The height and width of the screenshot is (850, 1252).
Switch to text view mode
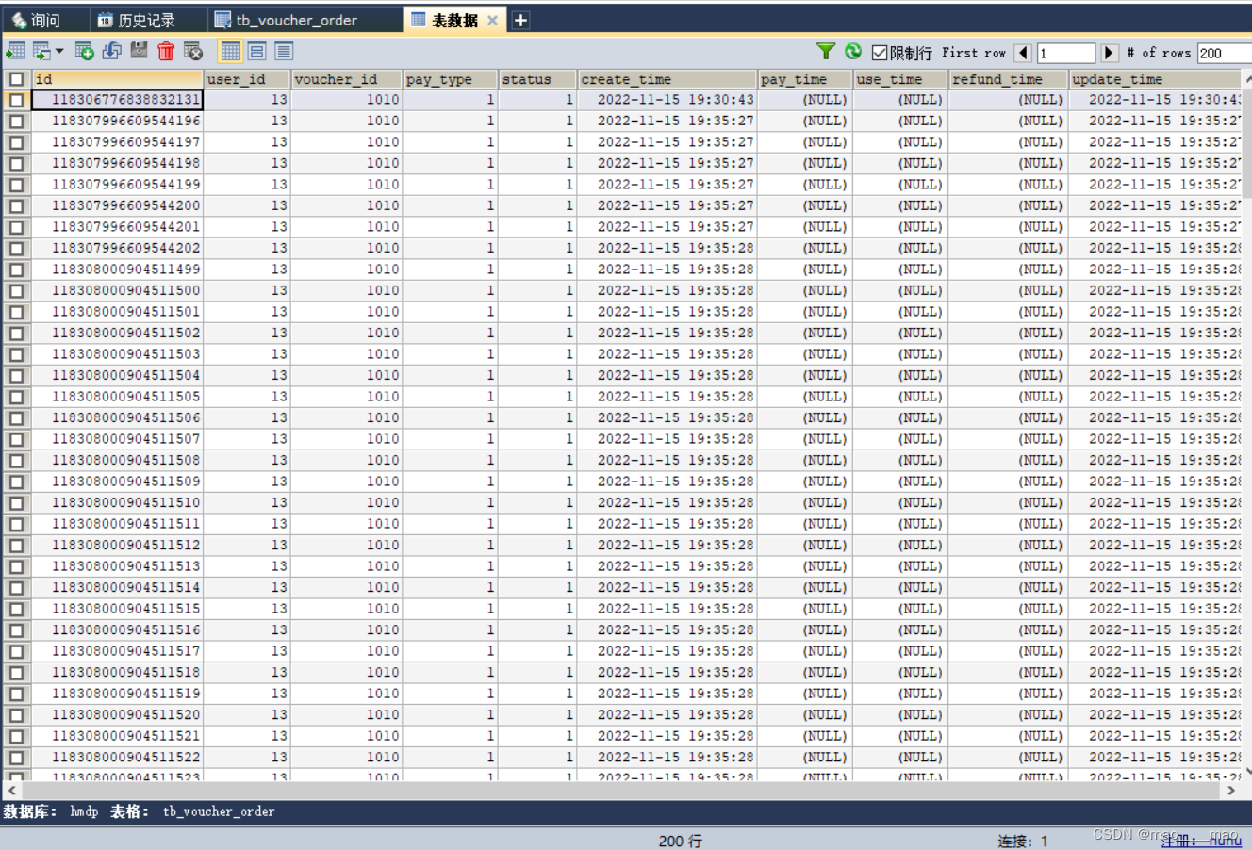284,51
